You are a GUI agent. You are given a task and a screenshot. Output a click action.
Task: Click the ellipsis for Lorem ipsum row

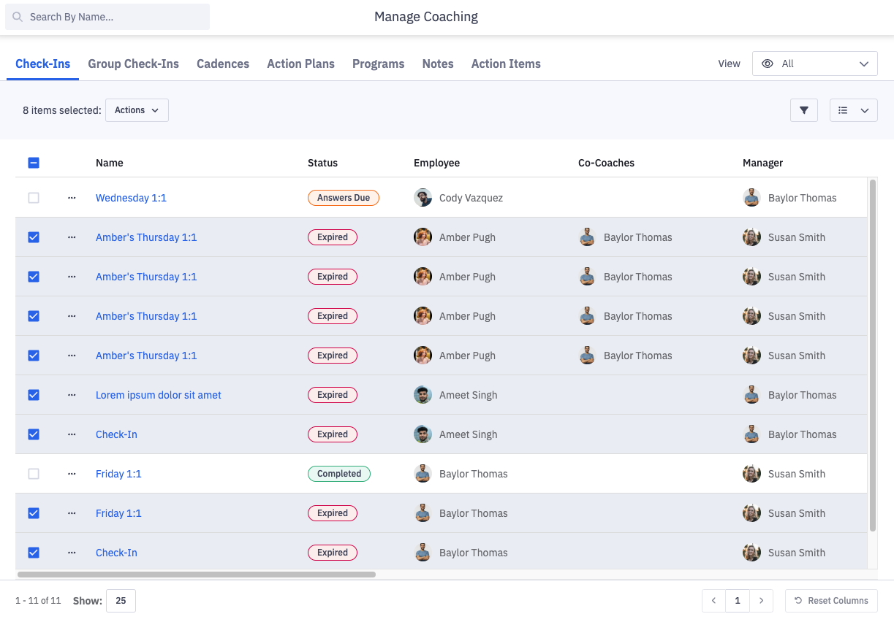(72, 395)
